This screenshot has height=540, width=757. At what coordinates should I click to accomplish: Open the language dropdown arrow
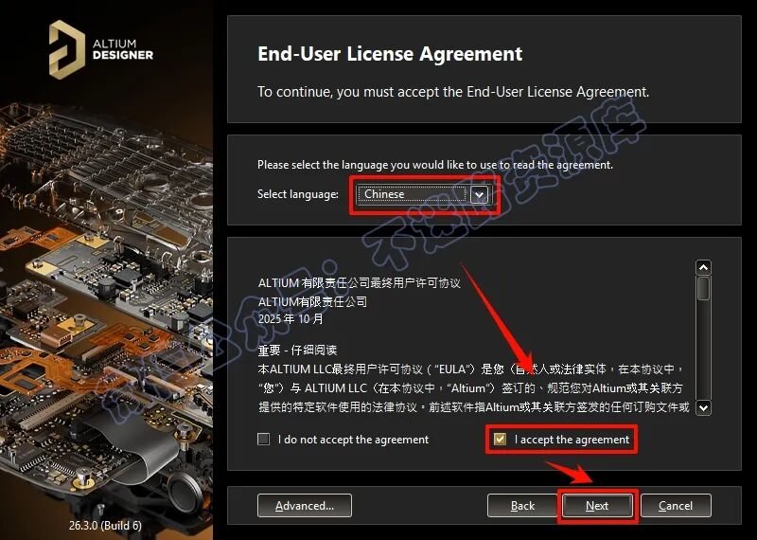pos(479,195)
